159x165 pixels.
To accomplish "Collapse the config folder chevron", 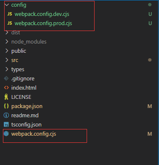I will [7, 5].
